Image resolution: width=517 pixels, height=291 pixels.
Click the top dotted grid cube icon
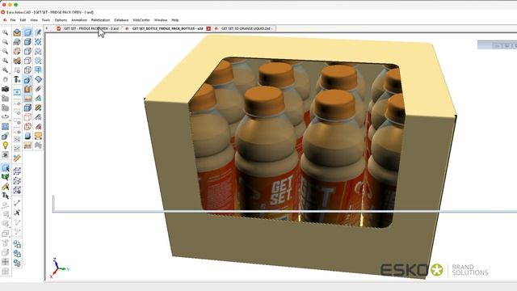pos(17,171)
